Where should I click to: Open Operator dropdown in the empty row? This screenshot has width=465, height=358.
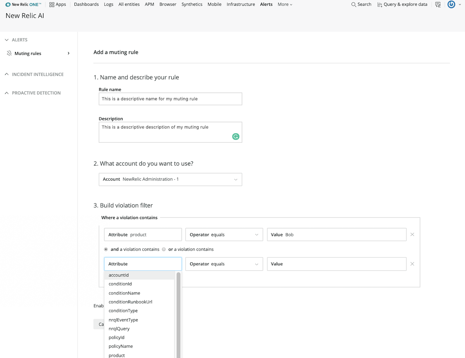[x=224, y=264]
